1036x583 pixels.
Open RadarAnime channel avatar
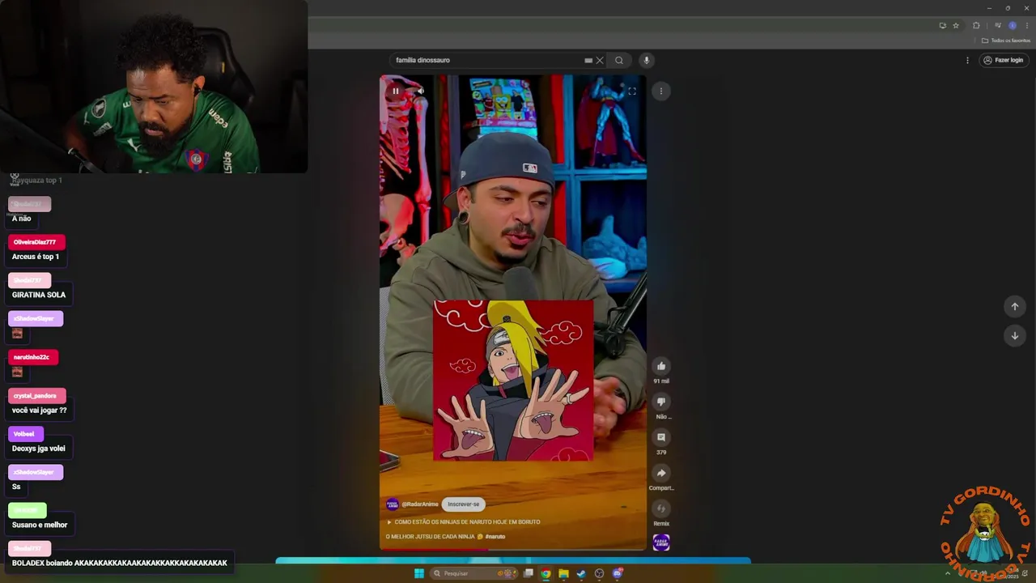coord(393,504)
